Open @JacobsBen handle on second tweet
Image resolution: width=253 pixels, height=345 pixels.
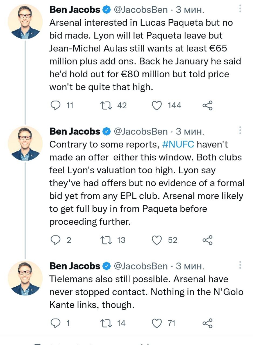click(141, 132)
